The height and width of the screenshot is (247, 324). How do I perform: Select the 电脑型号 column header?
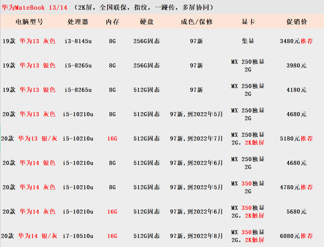29,22
